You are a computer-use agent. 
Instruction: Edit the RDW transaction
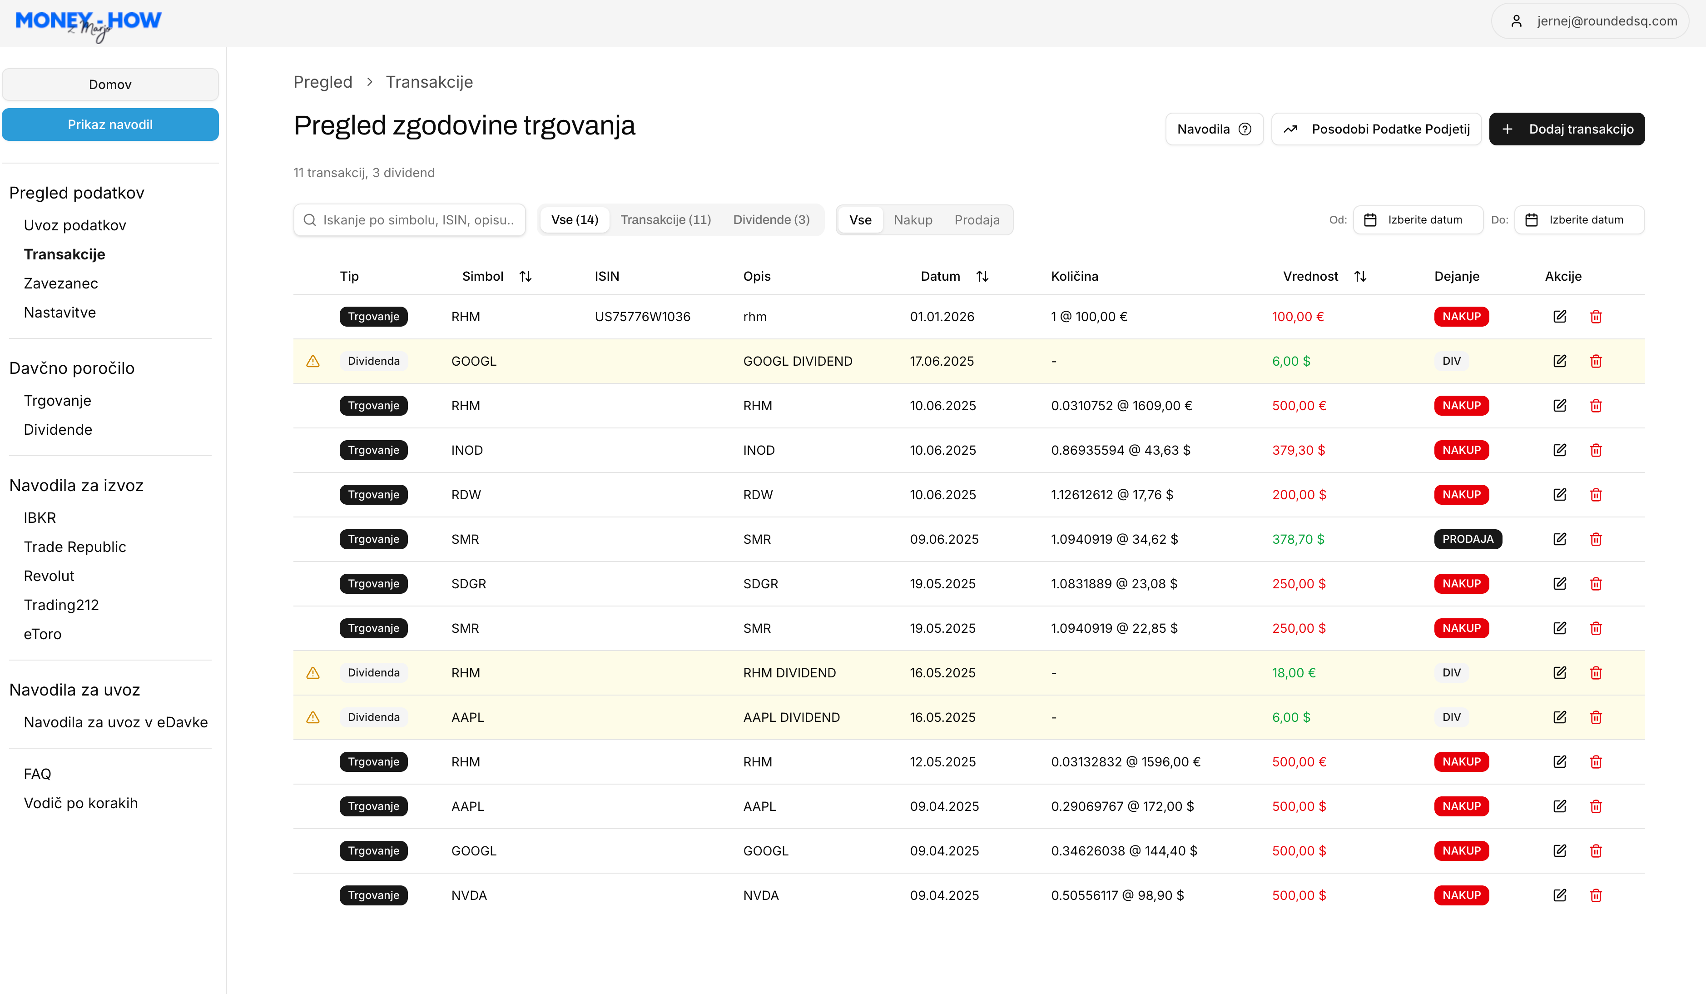pyautogui.click(x=1560, y=494)
